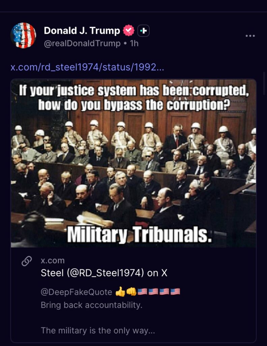The height and width of the screenshot is (346, 267).
Task: Click the first US flag emoji
Action: point(142,292)
